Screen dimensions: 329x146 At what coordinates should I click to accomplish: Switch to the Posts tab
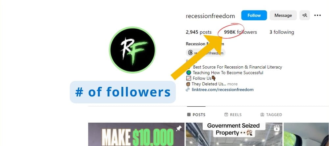pos(196,115)
